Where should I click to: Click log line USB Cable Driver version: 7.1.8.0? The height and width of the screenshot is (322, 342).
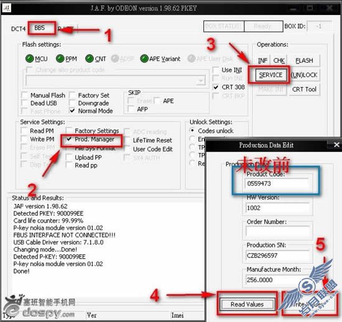[x=58, y=242]
